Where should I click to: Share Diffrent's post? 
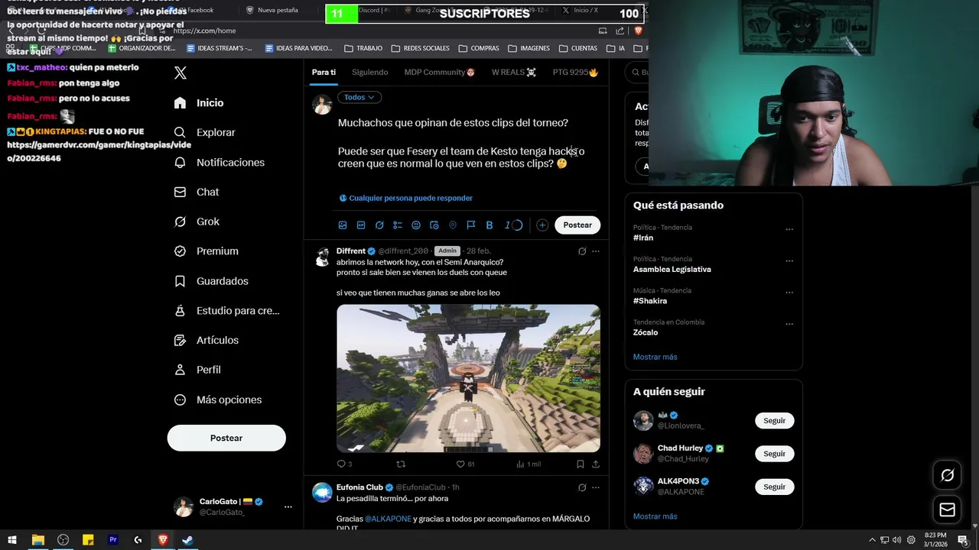(x=596, y=464)
